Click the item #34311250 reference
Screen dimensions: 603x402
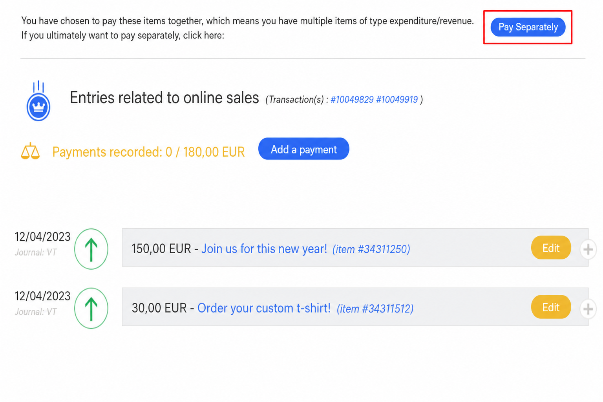point(371,249)
